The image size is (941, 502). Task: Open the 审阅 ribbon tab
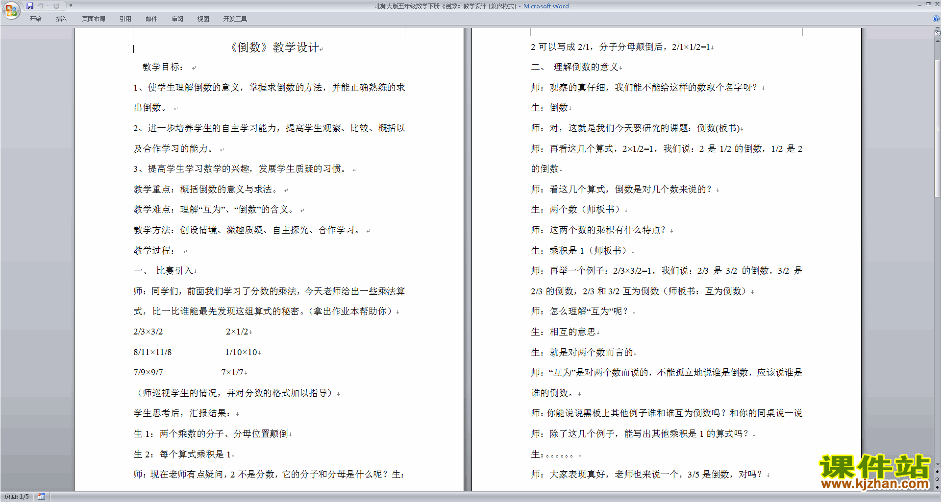coord(177,19)
